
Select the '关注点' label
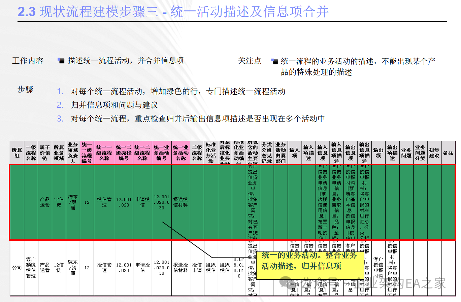[x=250, y=61]
